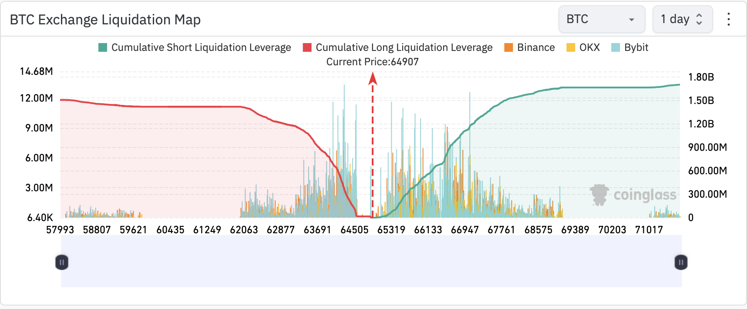747x309 pixels.
Task: Click the 64505 price axis label
Action: click(355, 230)
